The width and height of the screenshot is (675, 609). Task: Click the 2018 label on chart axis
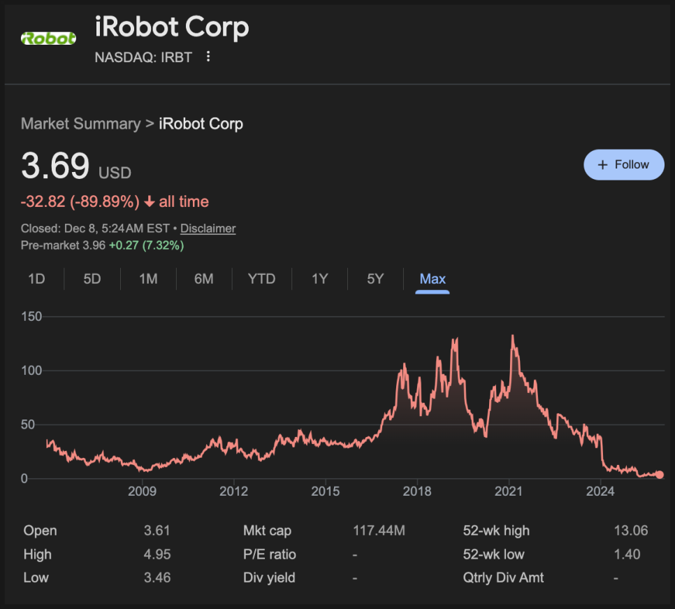tap(417, 492)
